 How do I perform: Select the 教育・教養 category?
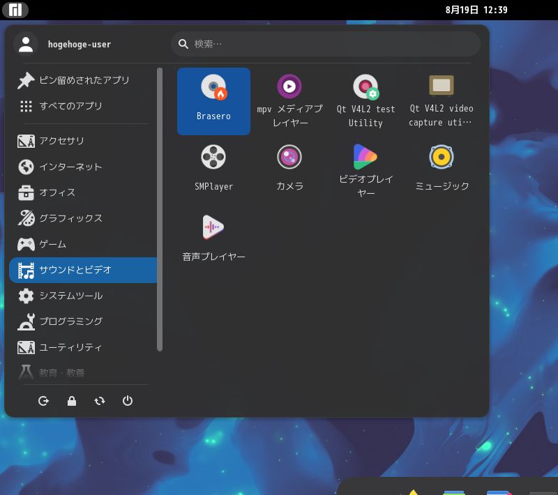tap(83, 373)
